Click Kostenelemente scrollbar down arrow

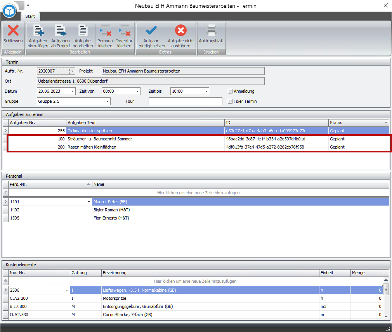click(x=386, y=316)
